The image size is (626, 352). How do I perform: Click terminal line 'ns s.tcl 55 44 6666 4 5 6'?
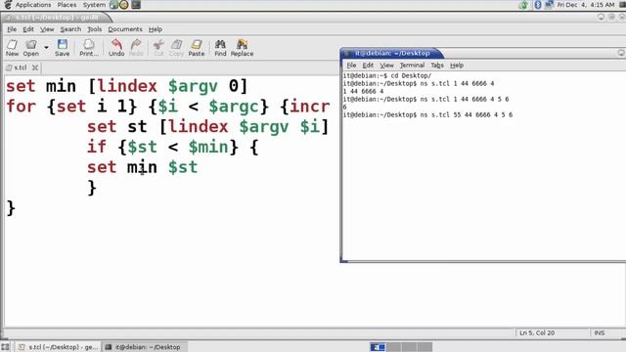pyautogui.click(x=427, y=115)
